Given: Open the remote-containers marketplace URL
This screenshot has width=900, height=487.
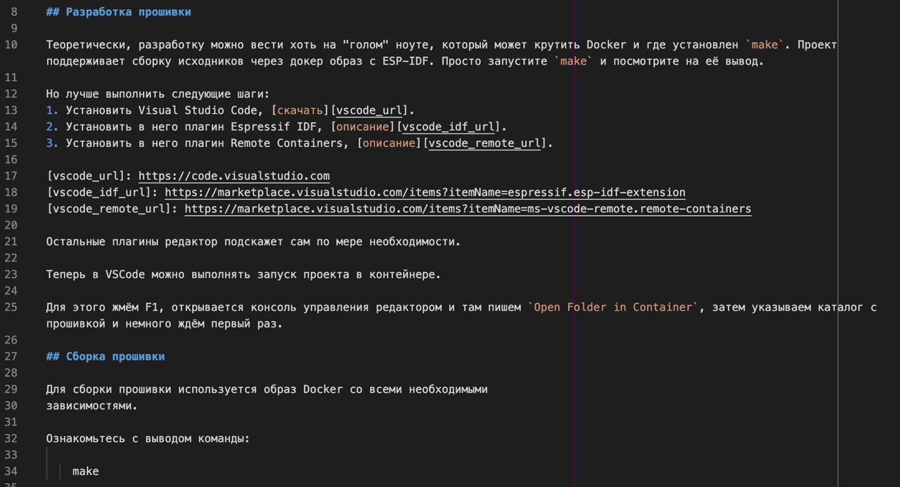Looking at the screenshot, I should tap(468, 209).
